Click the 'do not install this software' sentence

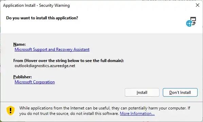[x=69, y=114]
